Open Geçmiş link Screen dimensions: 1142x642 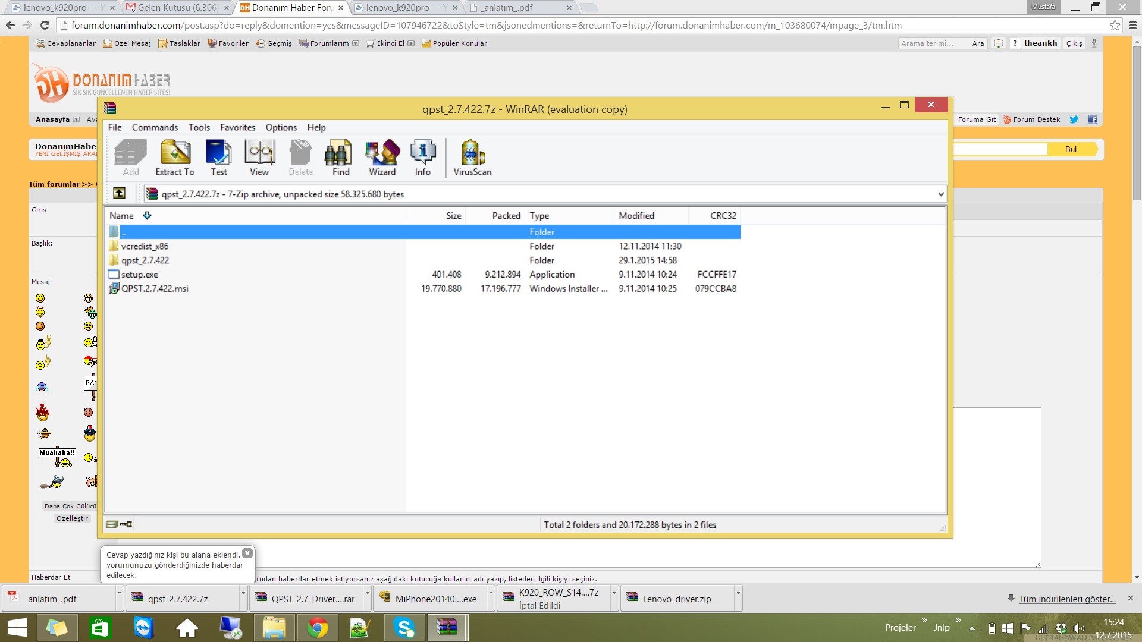(274, 43)
